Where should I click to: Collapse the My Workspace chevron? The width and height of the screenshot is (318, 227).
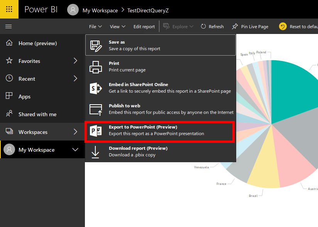click(75, 150)
